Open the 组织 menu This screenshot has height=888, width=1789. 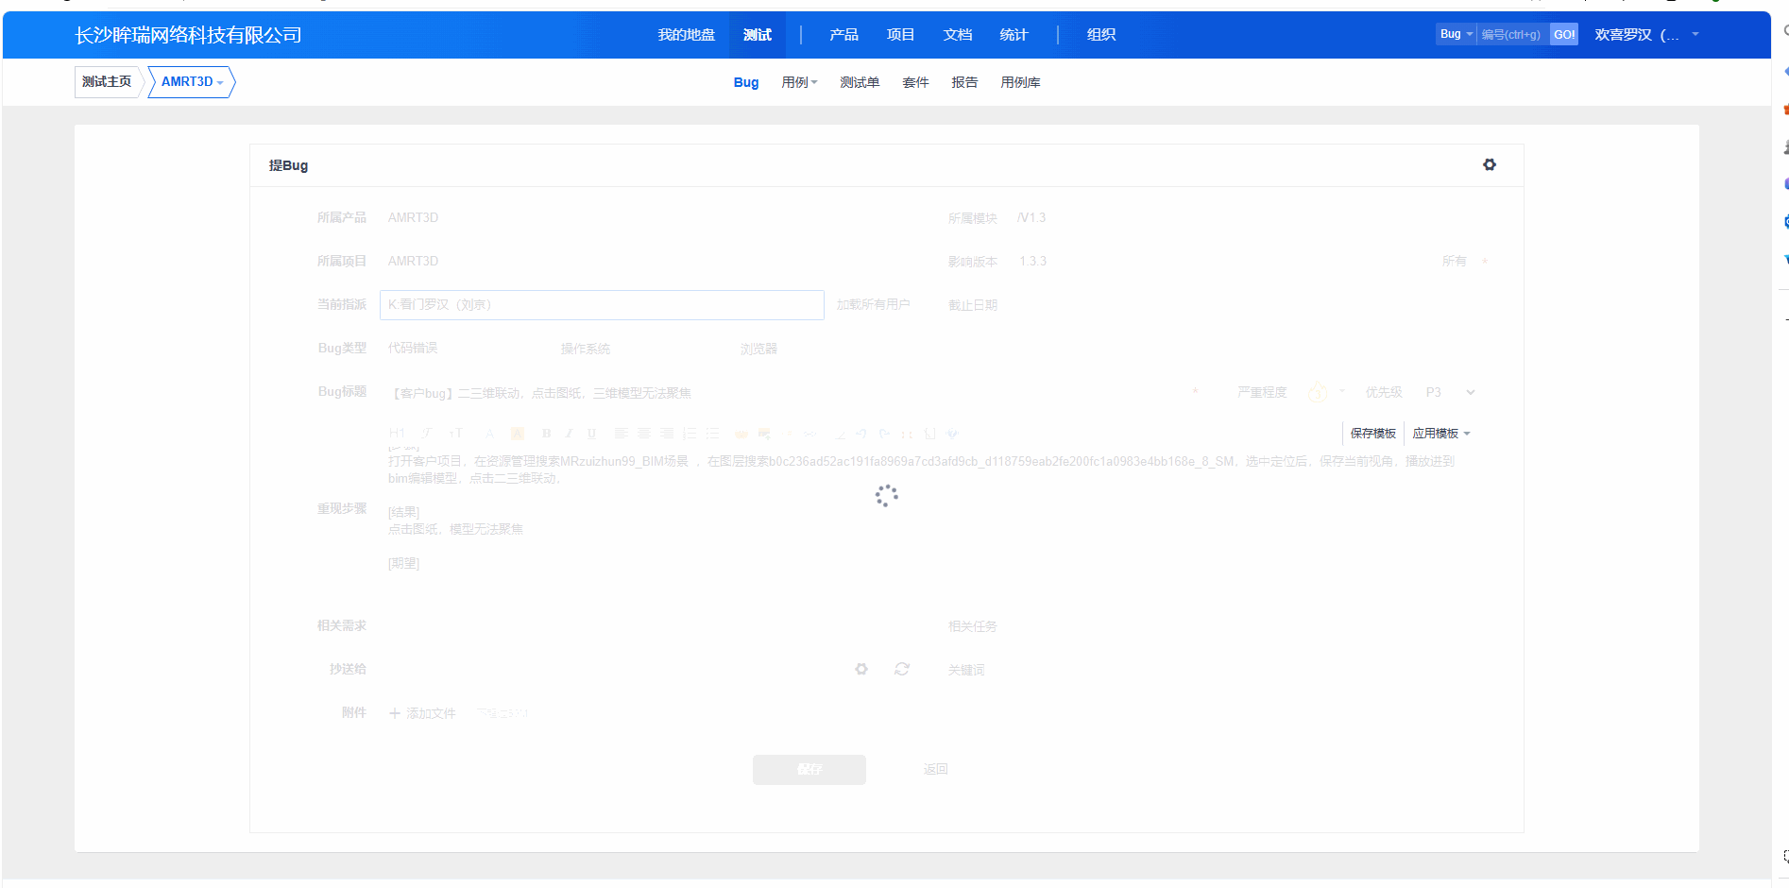[1101, 35]
